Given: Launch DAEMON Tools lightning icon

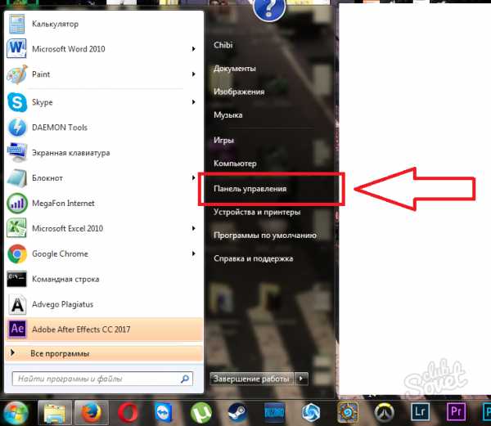Looking at the screenshot, I should point(17,128).
